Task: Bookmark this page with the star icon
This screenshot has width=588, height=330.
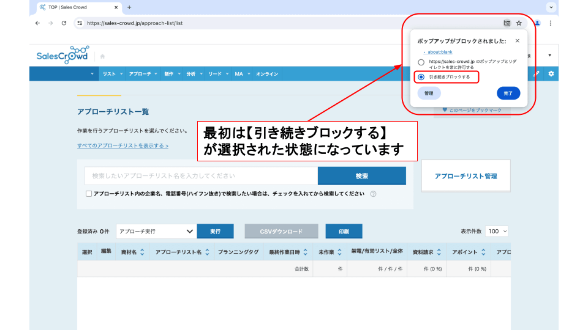Action: (519, 23)
